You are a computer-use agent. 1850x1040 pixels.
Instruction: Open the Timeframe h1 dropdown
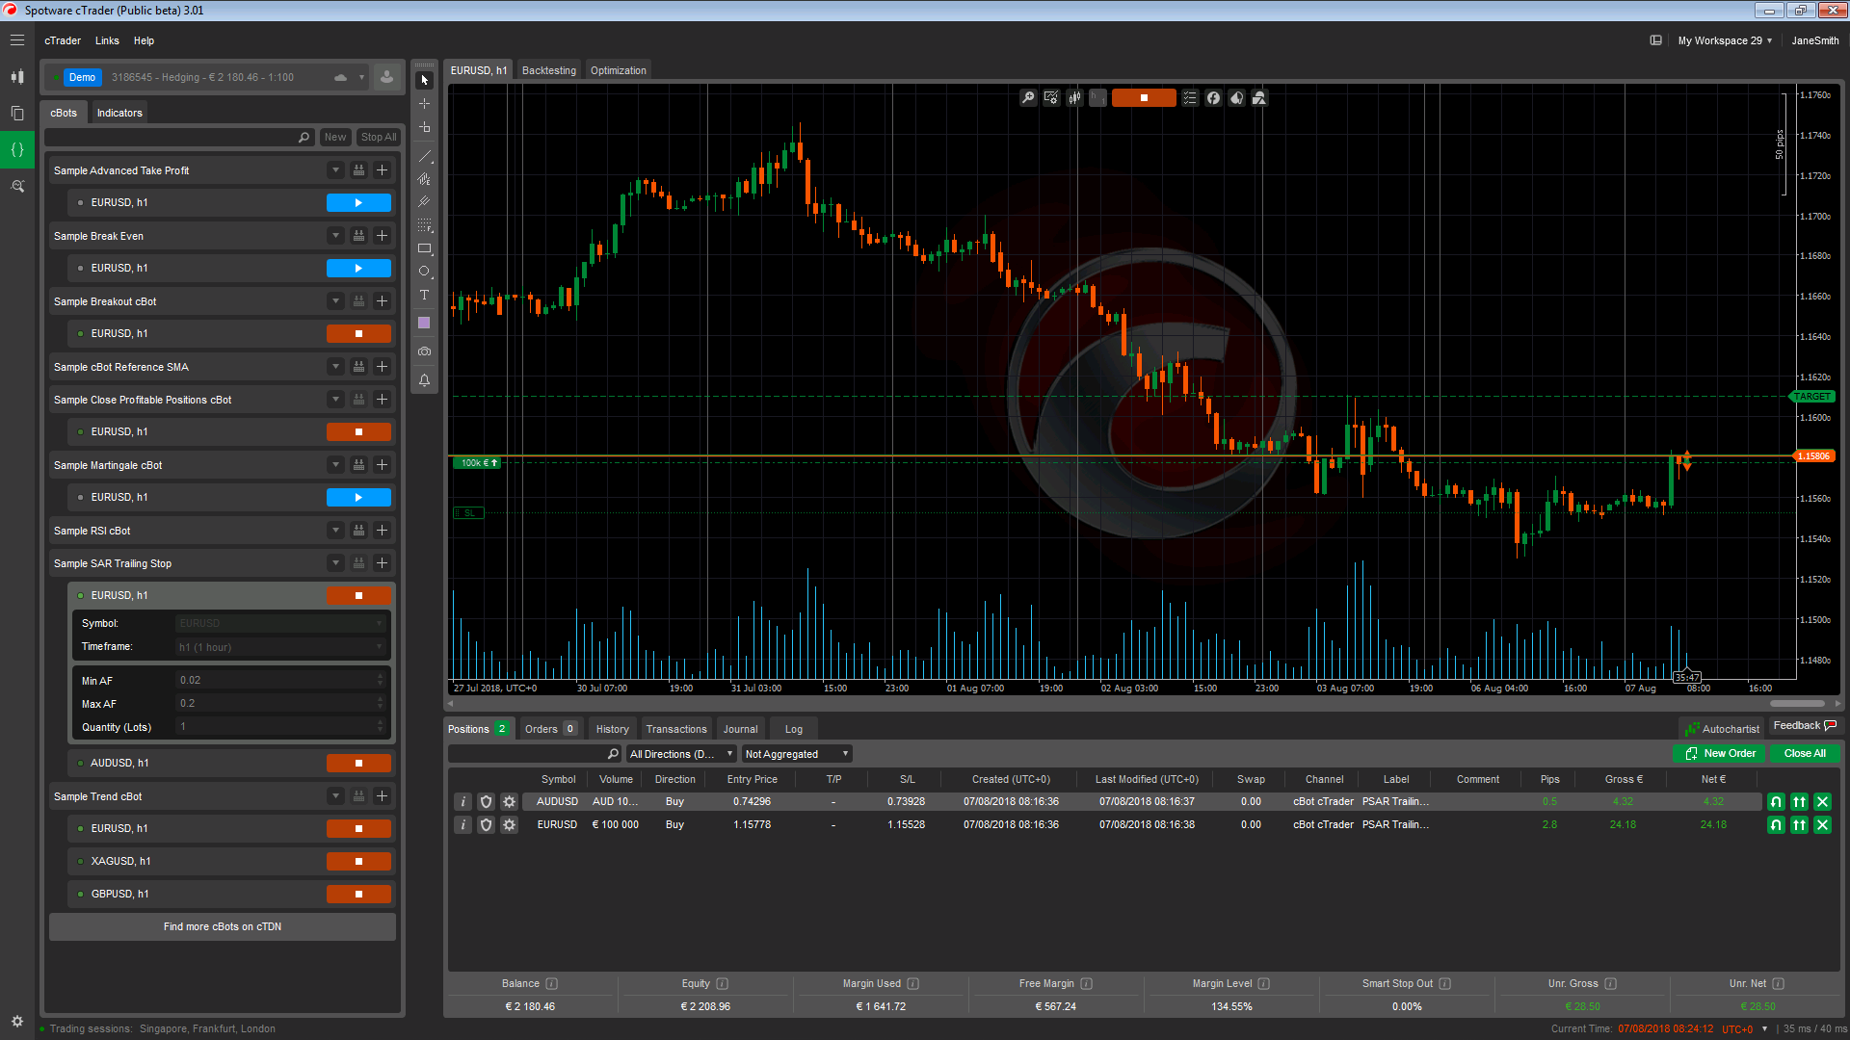point(281,647)
